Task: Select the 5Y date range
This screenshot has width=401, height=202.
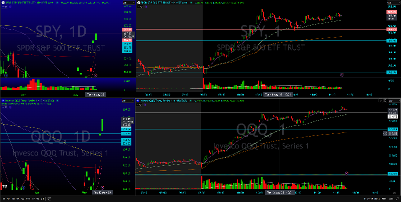Action: 38,198
